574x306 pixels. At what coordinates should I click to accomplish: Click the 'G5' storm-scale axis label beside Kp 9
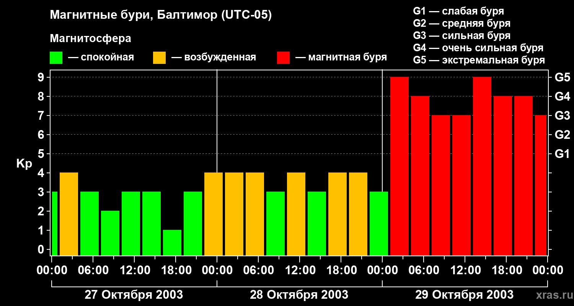coord(562,78)
